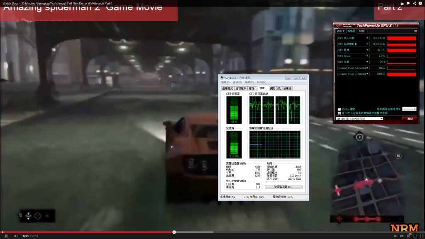
Task: Expand the GPU Power sensor dropdown
Action: click(367, 56)
